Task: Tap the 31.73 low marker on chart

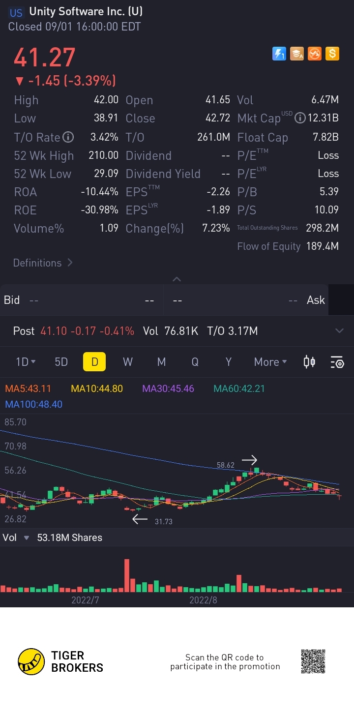Action: [164, 521]
